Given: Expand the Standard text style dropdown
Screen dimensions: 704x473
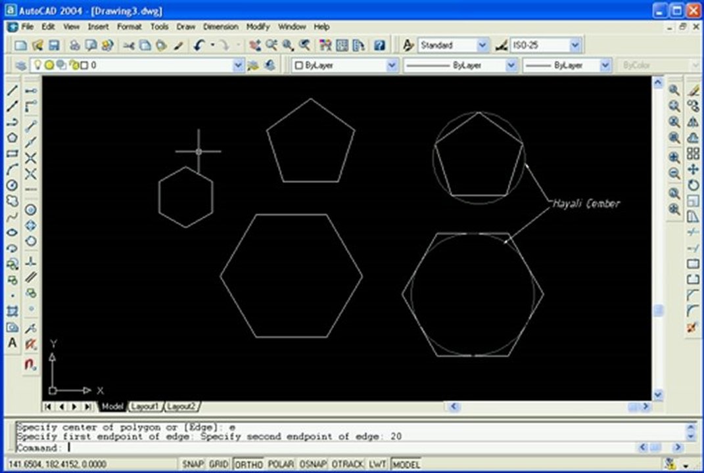Looking at the screenshot, I should (x=482, y=45).
